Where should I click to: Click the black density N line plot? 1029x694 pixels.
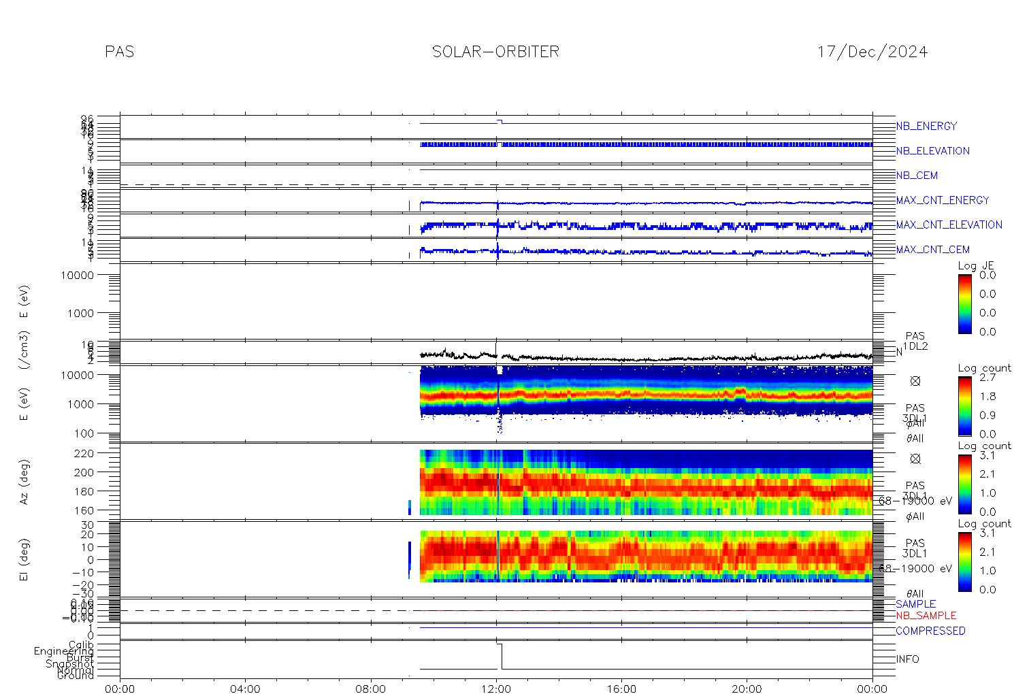[x=647, y=357]
